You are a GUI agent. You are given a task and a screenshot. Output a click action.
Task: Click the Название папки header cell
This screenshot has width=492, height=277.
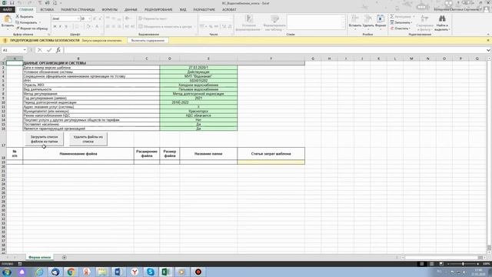tap(208, 154)
